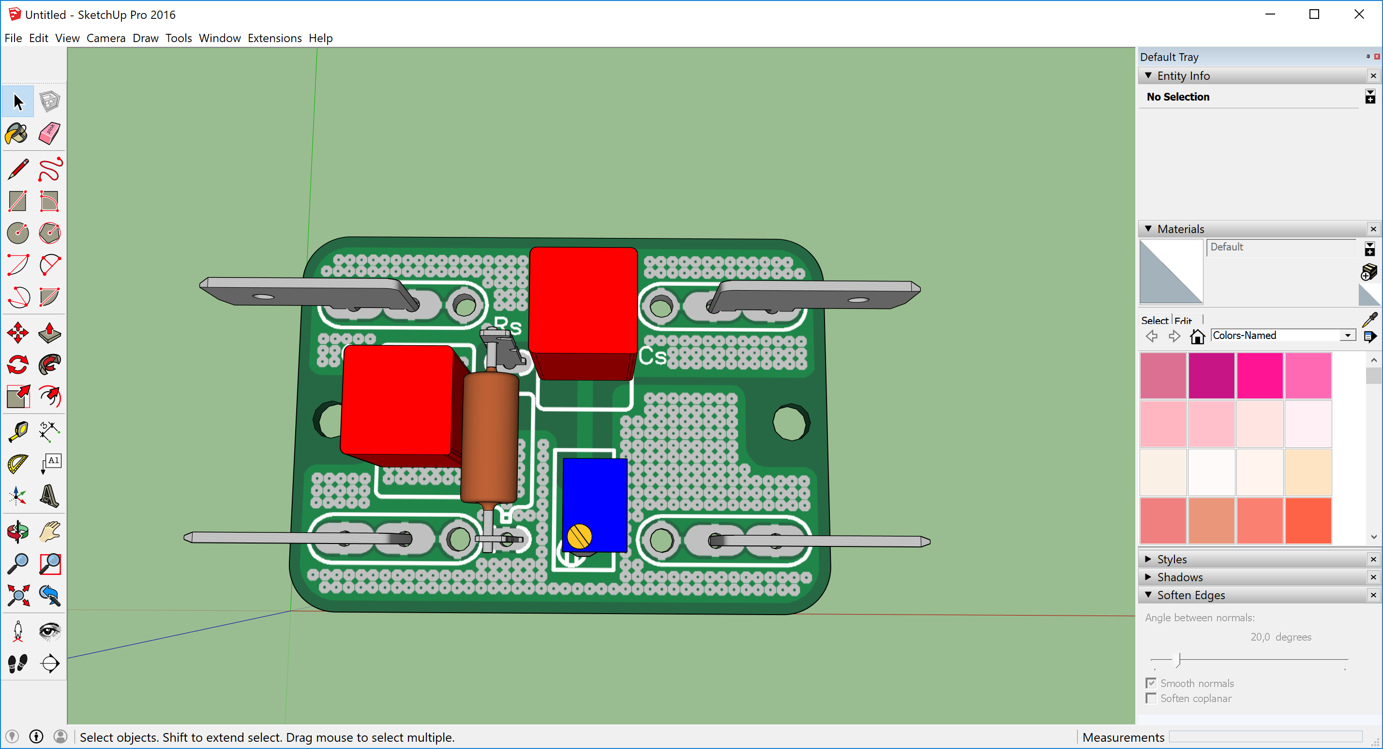
Task: Open the geo-location status icon
Action: tap(13, 736)
